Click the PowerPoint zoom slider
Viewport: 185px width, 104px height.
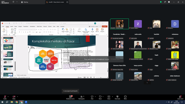(x=101, y=77)
